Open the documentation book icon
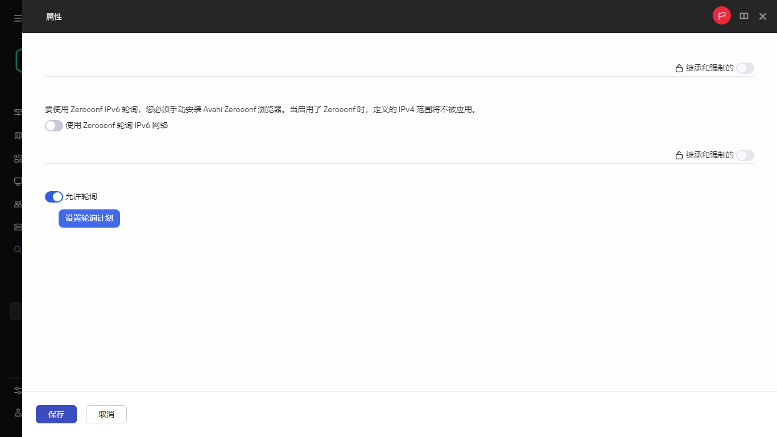Viewport: 777px width, 437px height. click(744, 16)
